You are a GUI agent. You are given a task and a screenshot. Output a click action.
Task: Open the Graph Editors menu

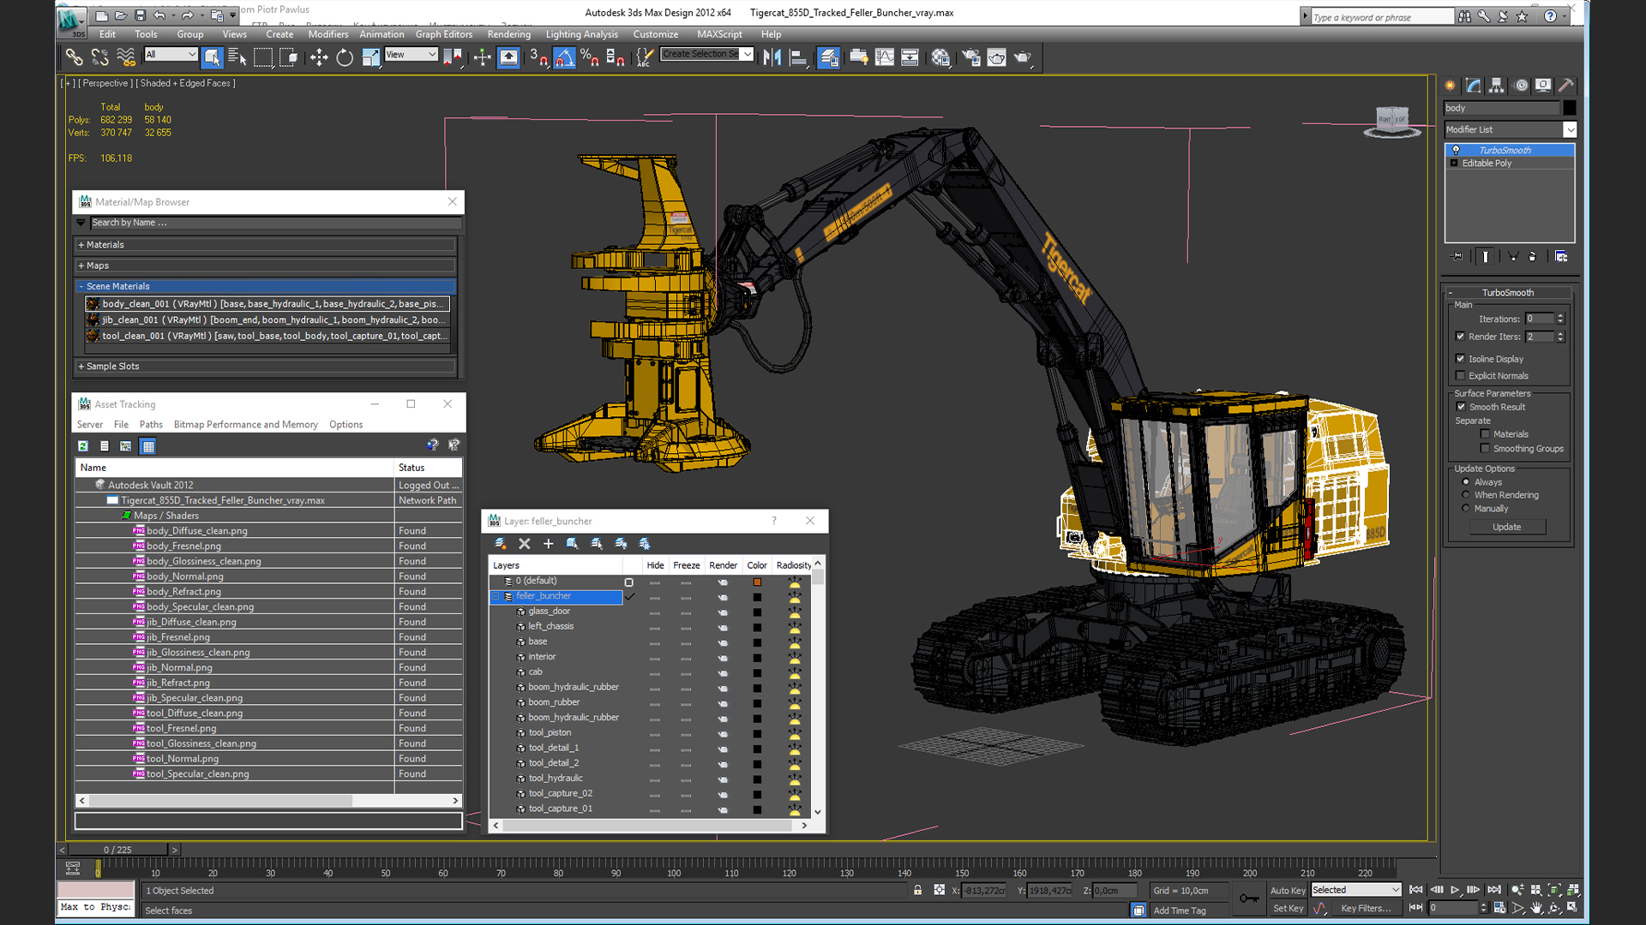(444, 34)
